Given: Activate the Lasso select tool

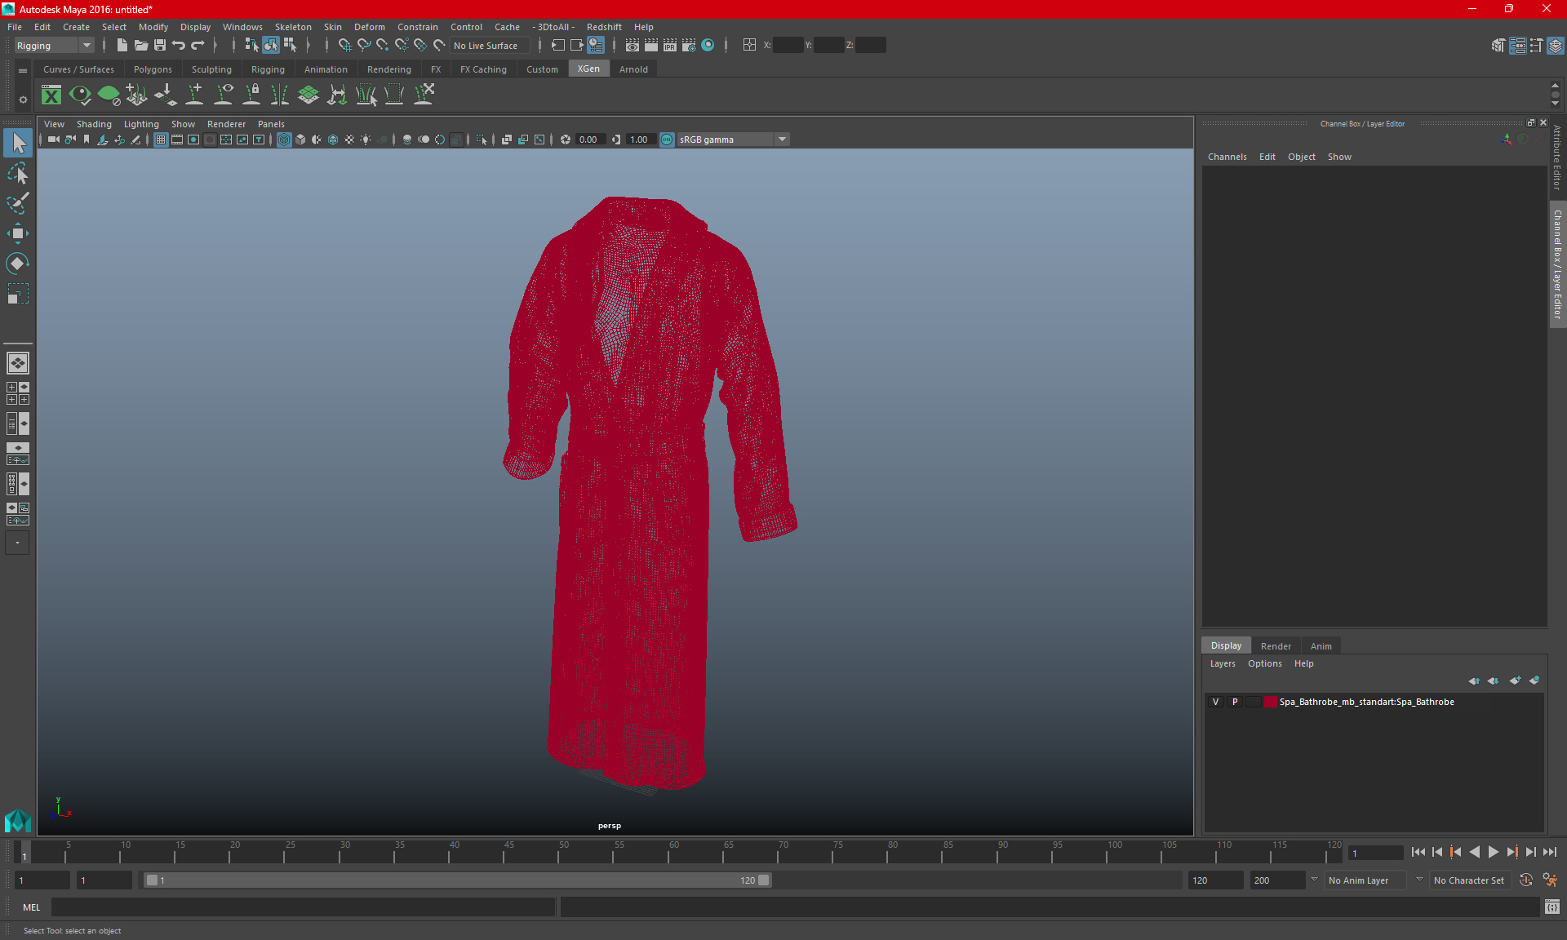Looking at the screenshot, I should (x=18, y=174).
